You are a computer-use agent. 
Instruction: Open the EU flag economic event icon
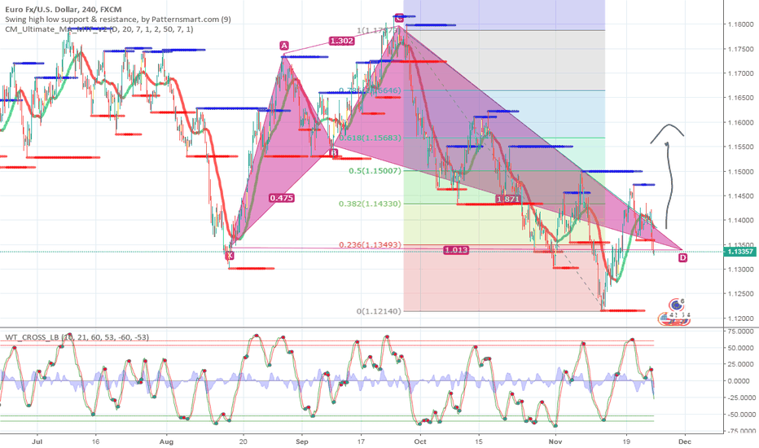(x=675, y=305)
